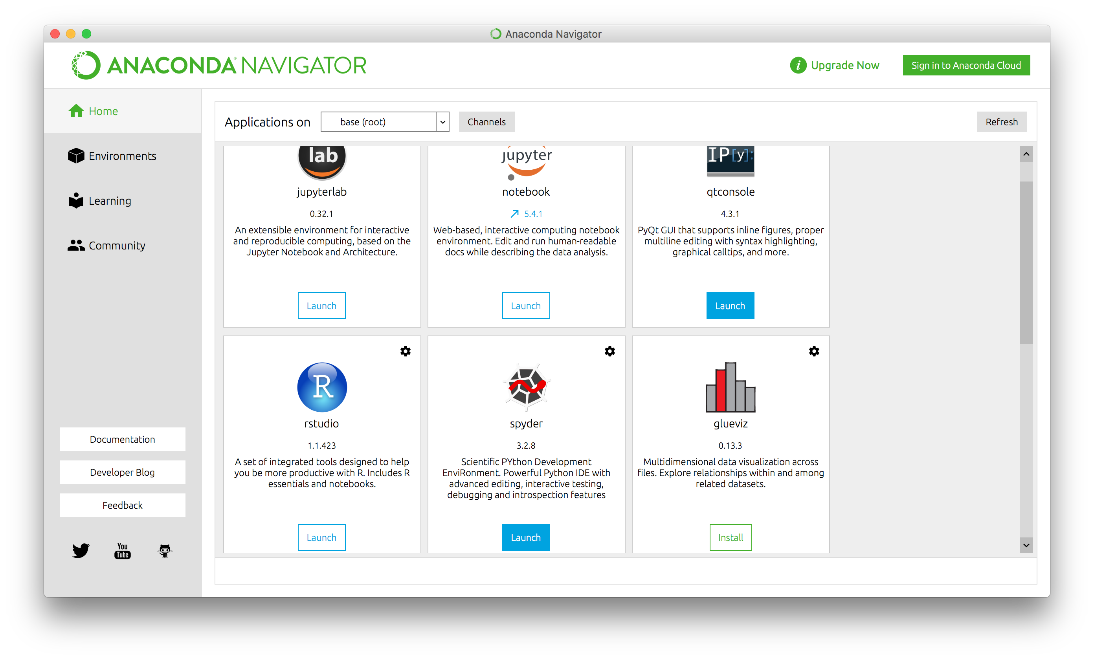
Task: Click the Anaconda Navigator title bar icon
Action: pos(495,34)
